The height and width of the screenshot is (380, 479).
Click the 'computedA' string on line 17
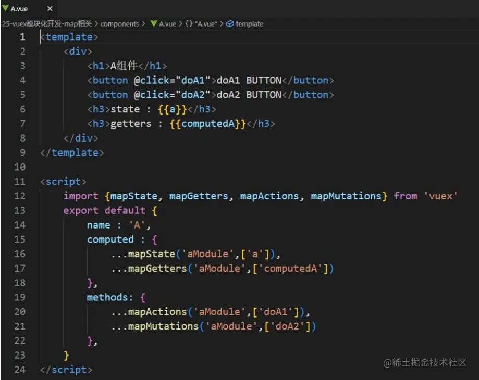click(290, 269)
